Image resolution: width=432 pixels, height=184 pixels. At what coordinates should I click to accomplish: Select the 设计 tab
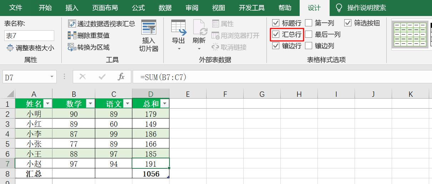(314, 8)
